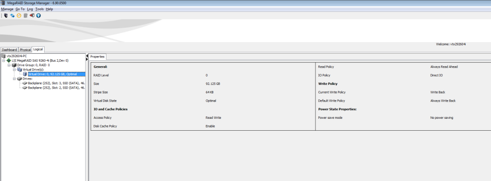Select the Drives: tree label
Viewport: 491px width, 181px height.
point(27,79)
